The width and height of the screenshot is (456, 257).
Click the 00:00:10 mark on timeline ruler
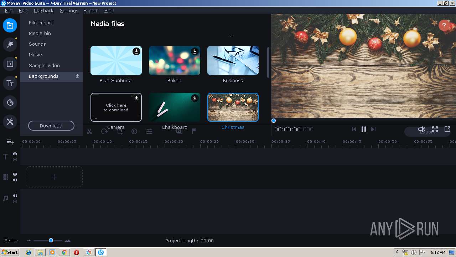click(103, 142)
